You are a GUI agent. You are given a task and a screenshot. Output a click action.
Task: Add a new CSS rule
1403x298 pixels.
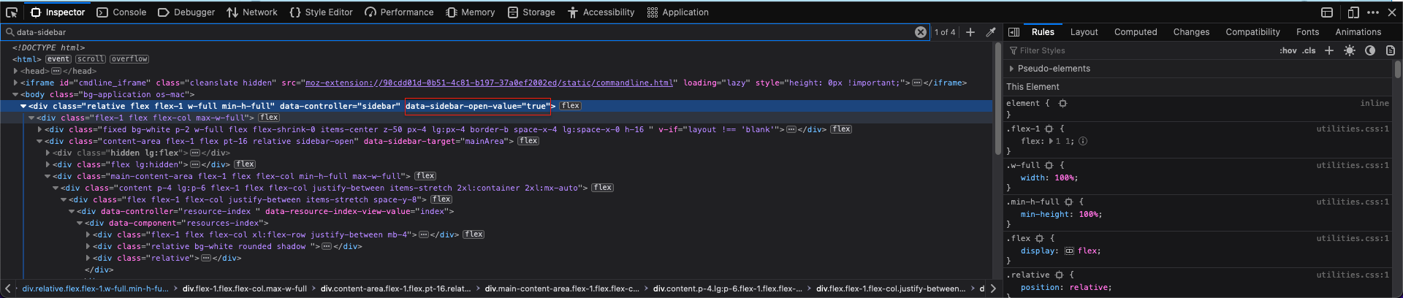(x=1329, y=50)
